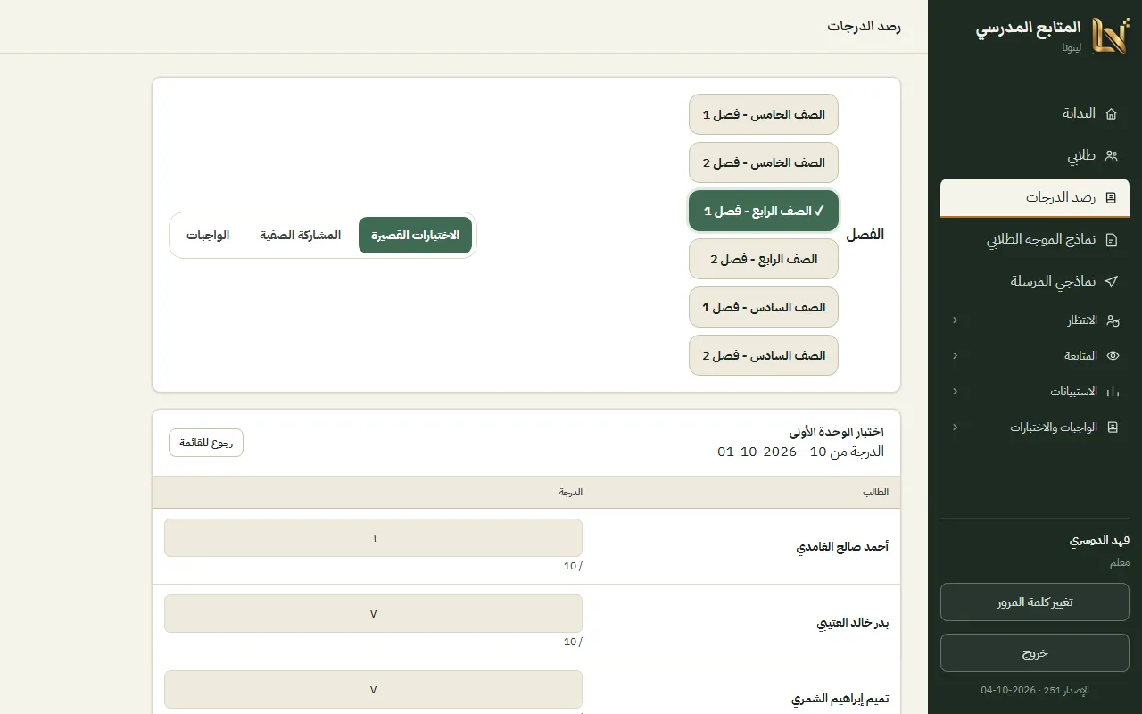This screenshot has width=1142, height=714.
Task: Click the bar chart icon beside الاستبيانات
Action: [x=1112, y=391]
